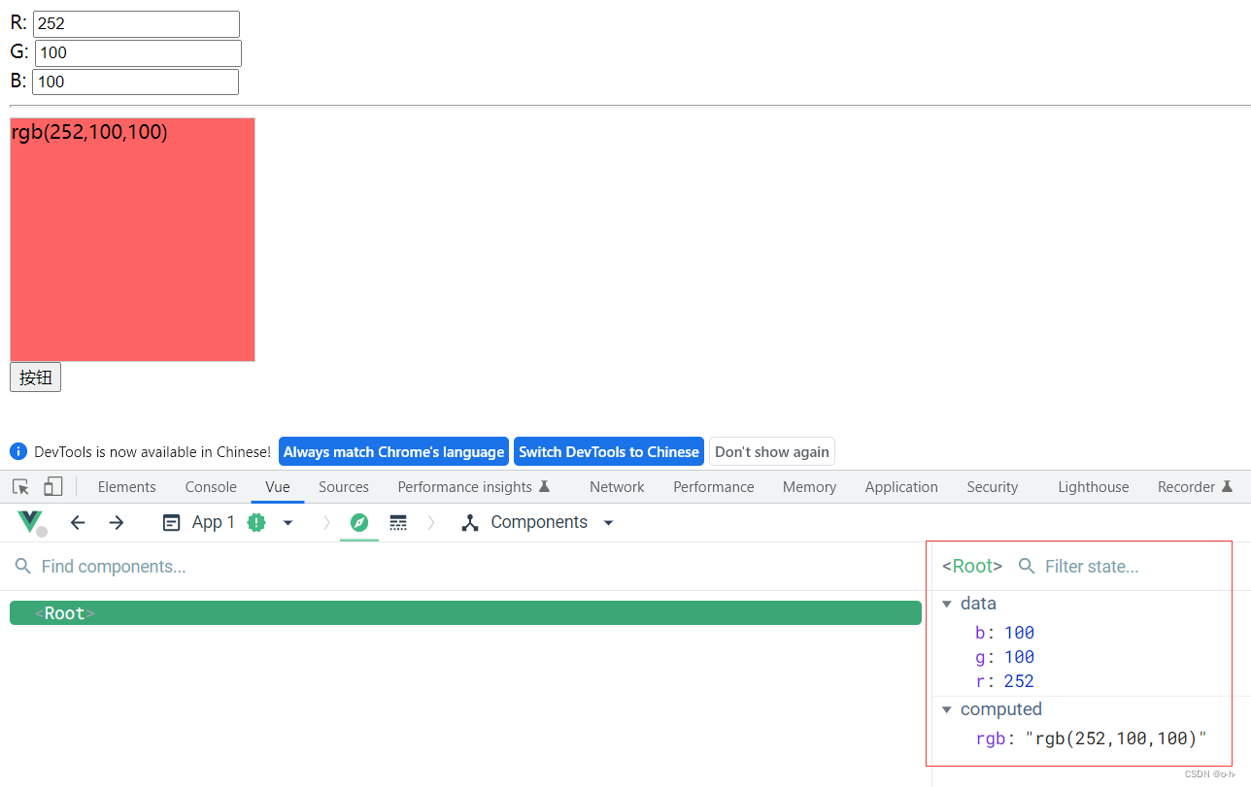Image resolution: width=1251 pixels, height=787 pixels.
Task: Collapse the data section
Action: click(947, 604)
